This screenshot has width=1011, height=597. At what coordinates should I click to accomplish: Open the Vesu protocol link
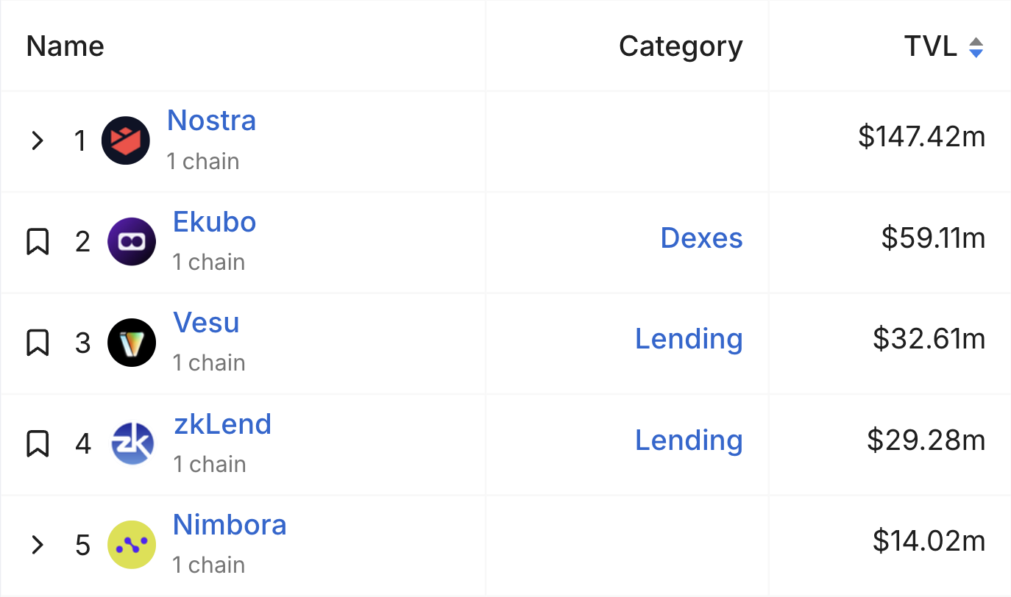(206, 323)
